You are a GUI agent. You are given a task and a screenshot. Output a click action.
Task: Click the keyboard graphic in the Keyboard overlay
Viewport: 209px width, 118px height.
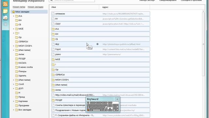pyautogui.click(x=103, y=106)
